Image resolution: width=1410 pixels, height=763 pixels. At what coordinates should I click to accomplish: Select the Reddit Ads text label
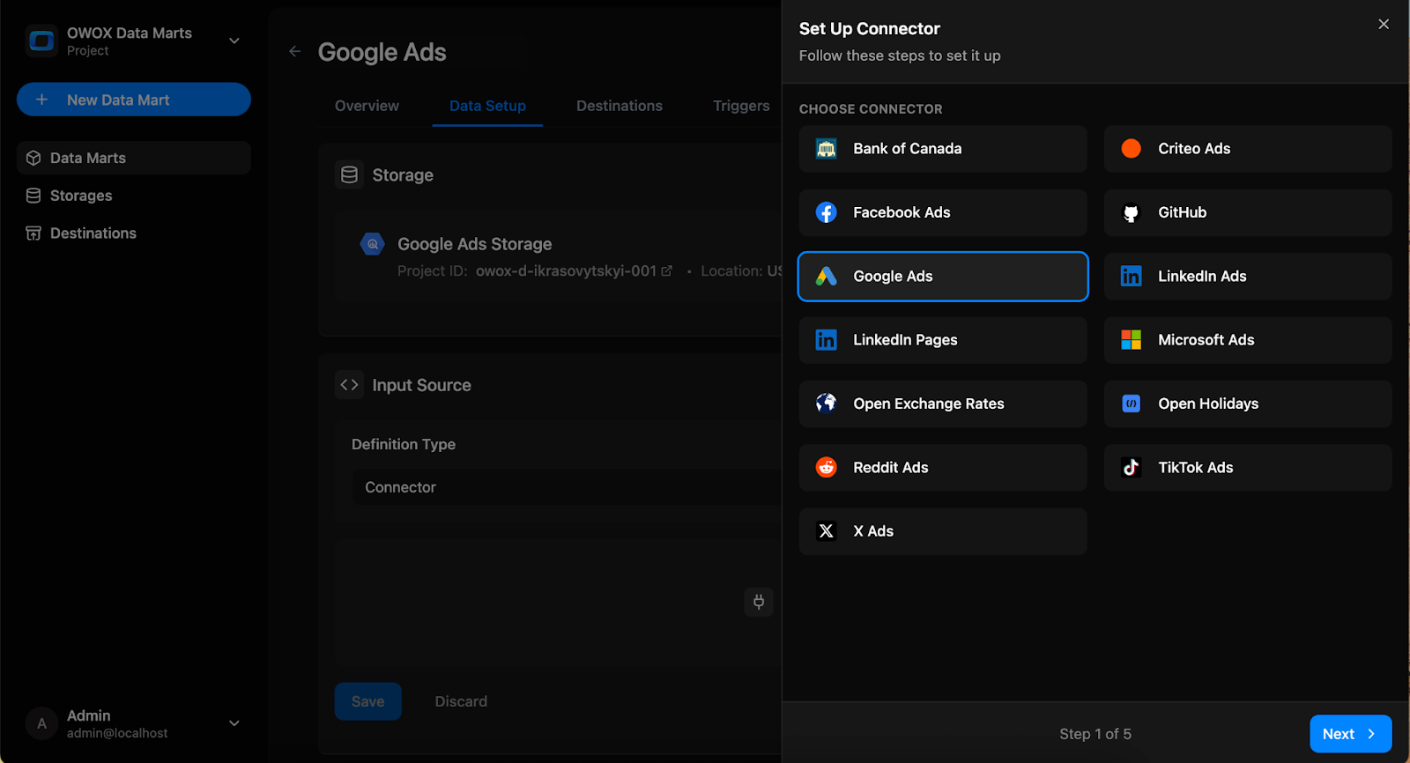(891, 468)
